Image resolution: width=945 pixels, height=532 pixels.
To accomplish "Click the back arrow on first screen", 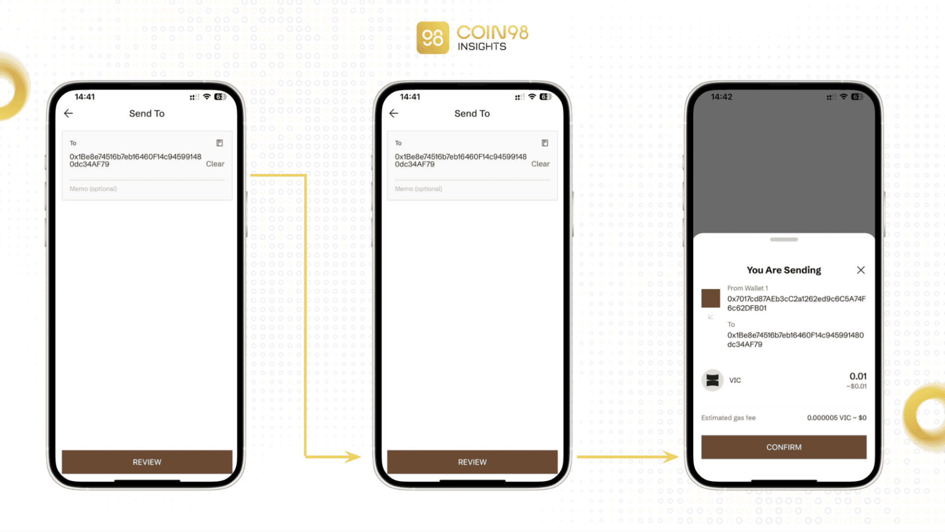I will 69,114.
